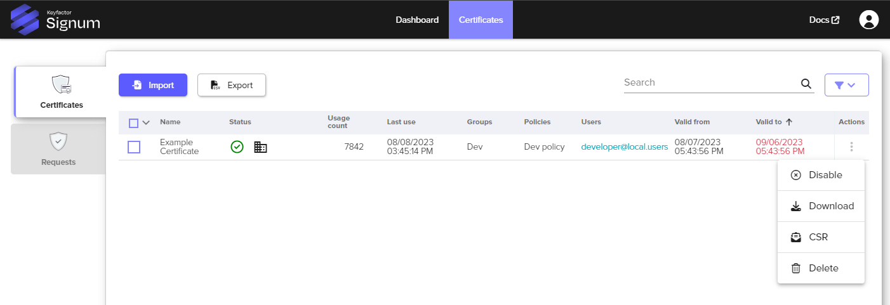Expand the selection chevron beside header checkbox
Image resolution: width=890 pixels, height=305 pixels.
146,123
